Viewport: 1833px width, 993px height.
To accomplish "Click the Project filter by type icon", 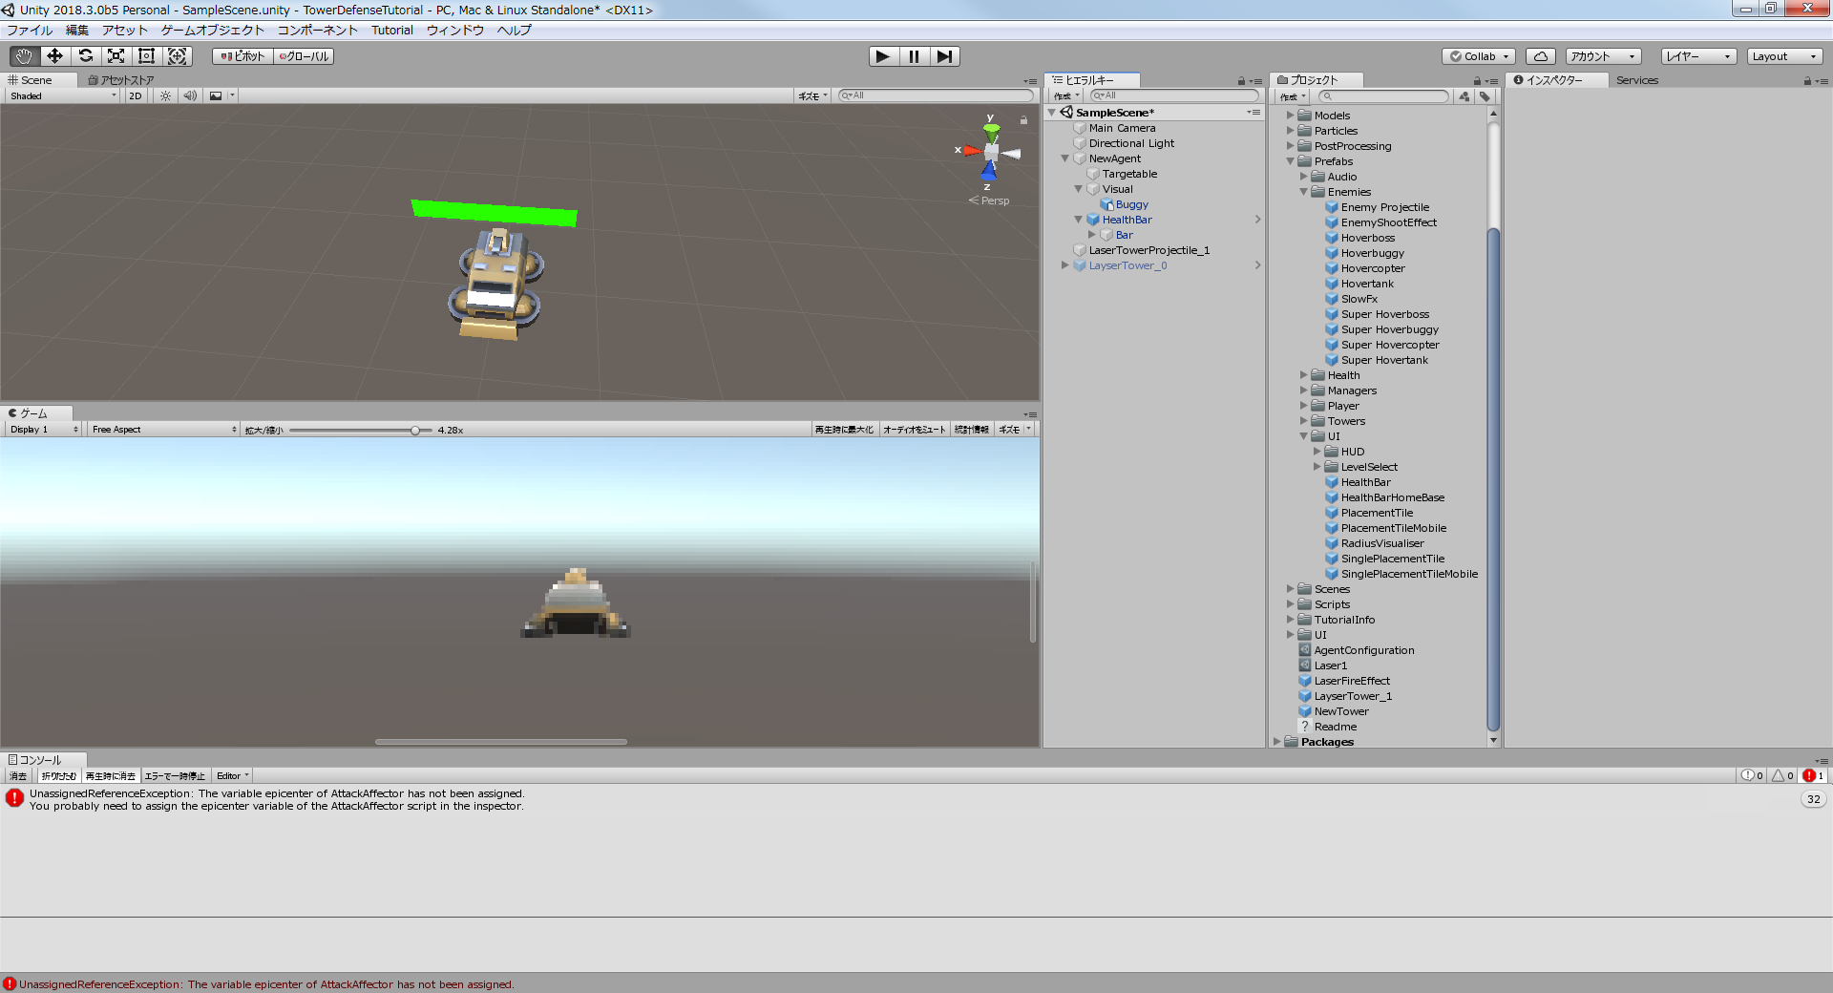I will [1464, 96].
